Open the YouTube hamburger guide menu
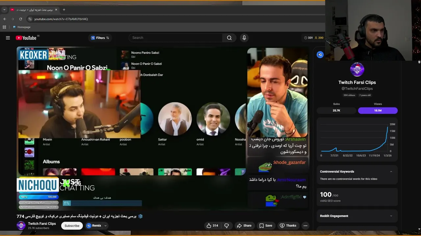Screen dimensions: 421x236 tap(8, 38)
